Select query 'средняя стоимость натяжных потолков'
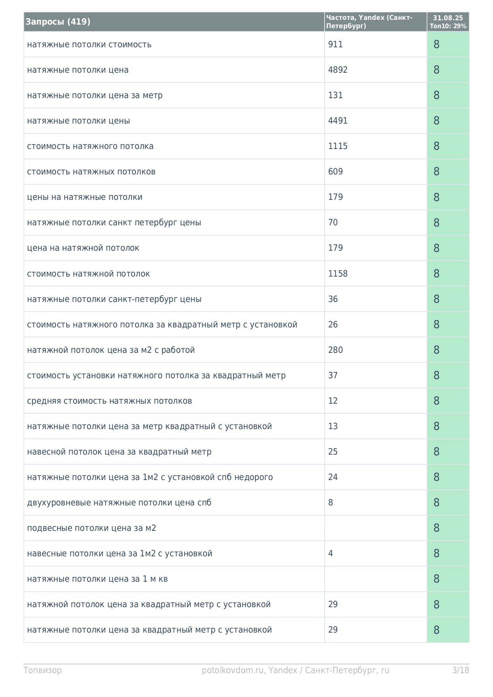Image resolution: width=493 pixels, height=697 pixels. pos(110,401)
